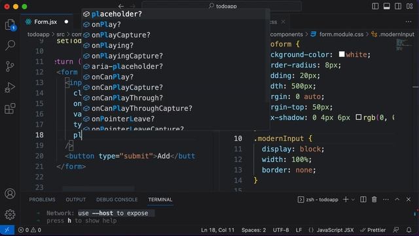The width and height of the screenshot is (419, 236).
Task: Switch to the OUTPUT tab
Action: [x=76, y=199]
